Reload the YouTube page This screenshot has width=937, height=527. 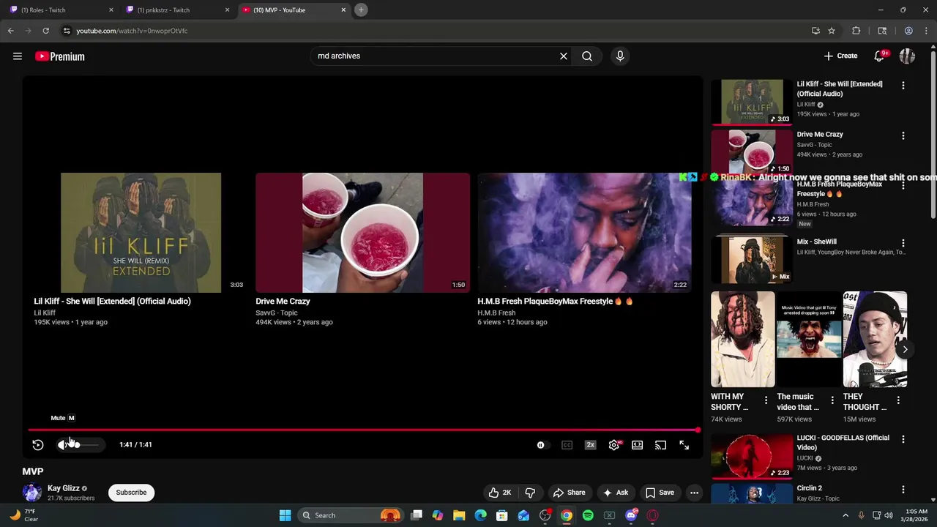(45, 31)
